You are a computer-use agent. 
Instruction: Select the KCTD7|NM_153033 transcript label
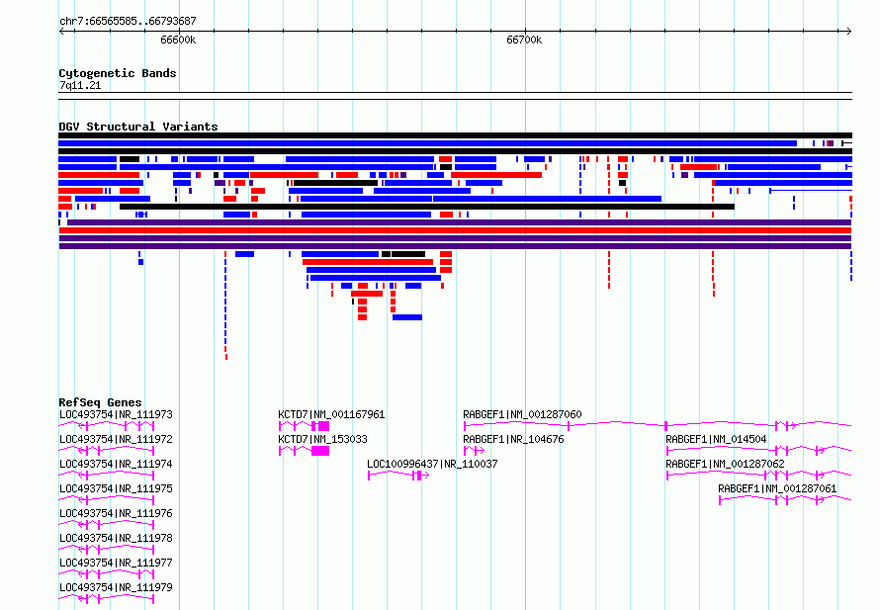tap(322, 439)
